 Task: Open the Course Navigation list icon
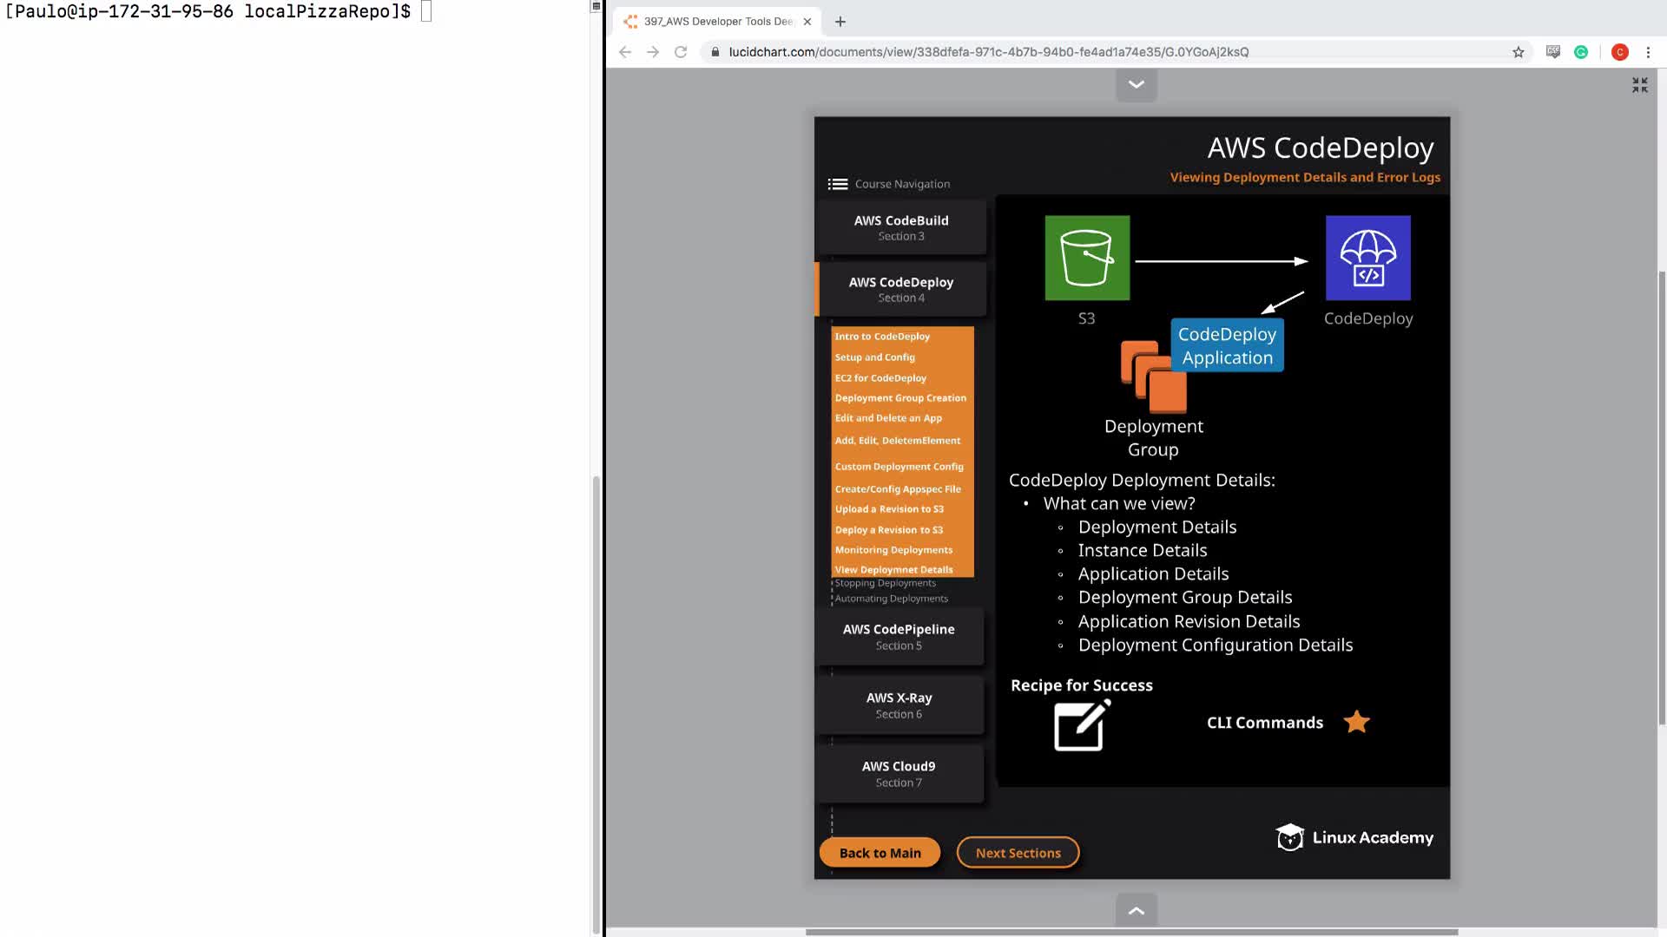coord(837,184)
